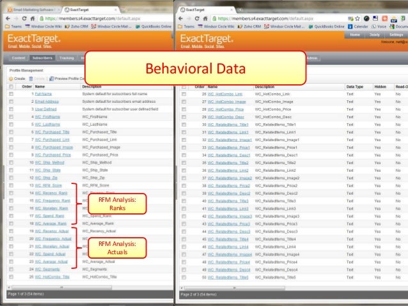The width and height of the screenshot is (408, 306).
Task: Open Zoho CRM bookmark in the left window
Action: 77,27
